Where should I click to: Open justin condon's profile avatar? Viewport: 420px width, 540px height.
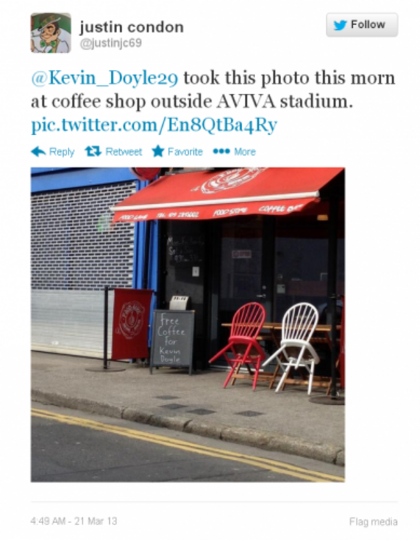(51, 33)
